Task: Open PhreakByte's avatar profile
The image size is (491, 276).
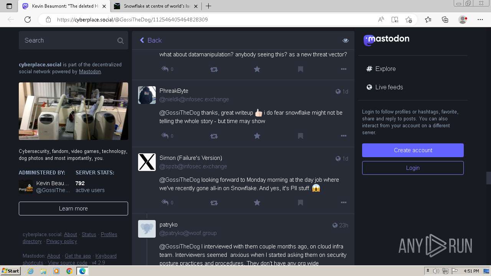Action: pos(147,95)
